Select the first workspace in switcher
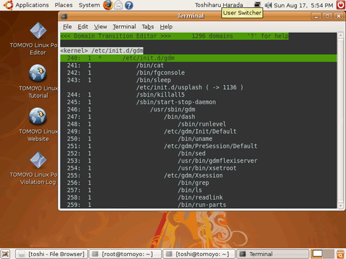The width and height of the screenshot is (346, 259). pyautogui.click(x=317, y=254)
